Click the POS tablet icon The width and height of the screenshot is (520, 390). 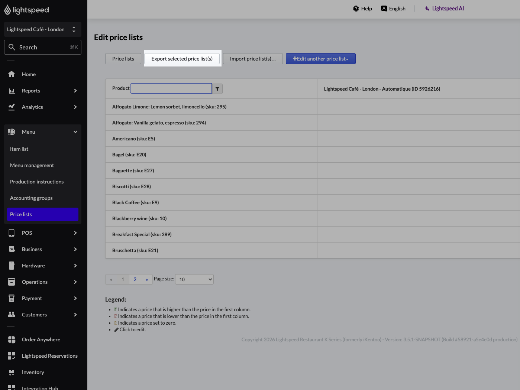[x=12, y=233]
